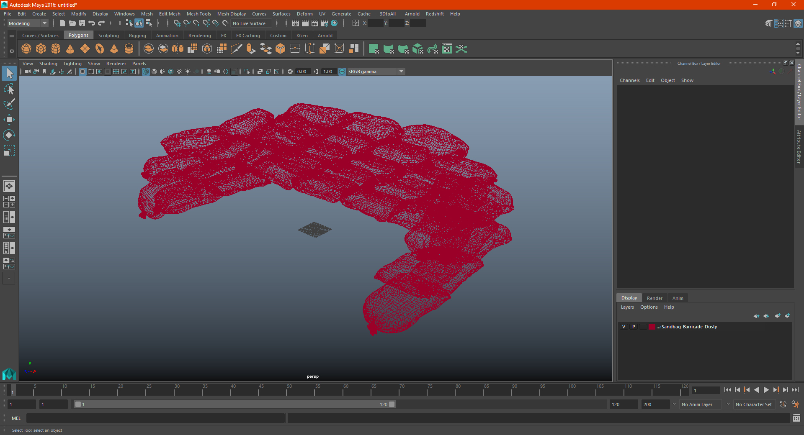Open the Deform menu
This screenshot has width=804, height=435.
[305, 14]
